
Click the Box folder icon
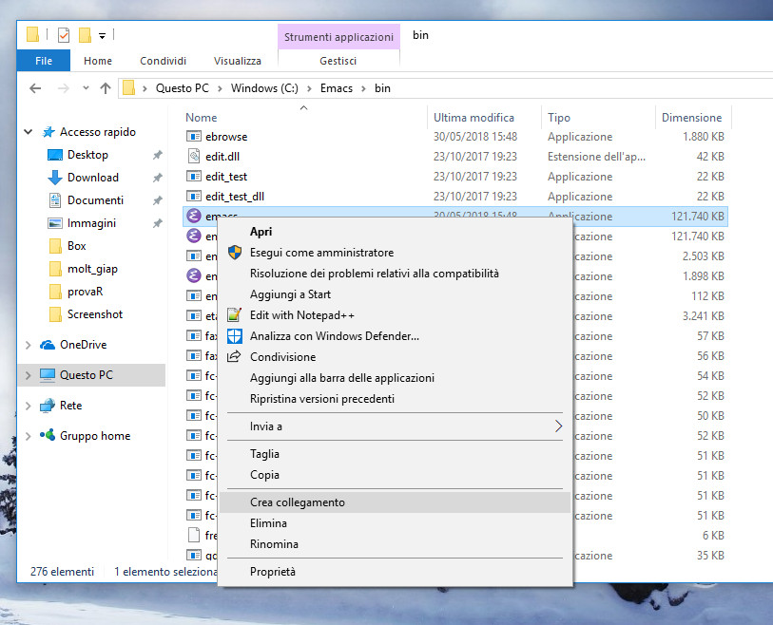pos(55,246)
